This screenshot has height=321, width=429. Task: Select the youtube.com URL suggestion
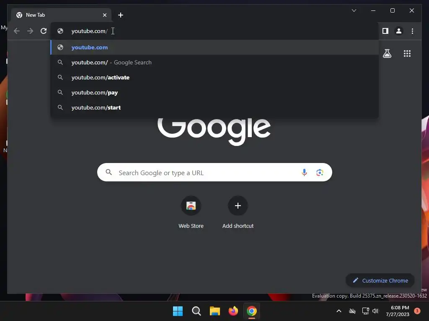[x=214, y=47]
